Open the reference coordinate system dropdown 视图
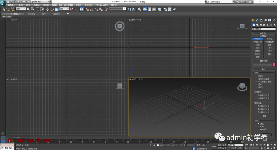This screenshot has width=277, height=150. (64, 9)
